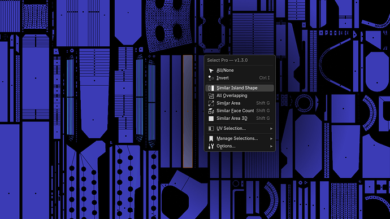Select Similar Area 3D entry
390x219 pixels.
(x=240, y=119)
